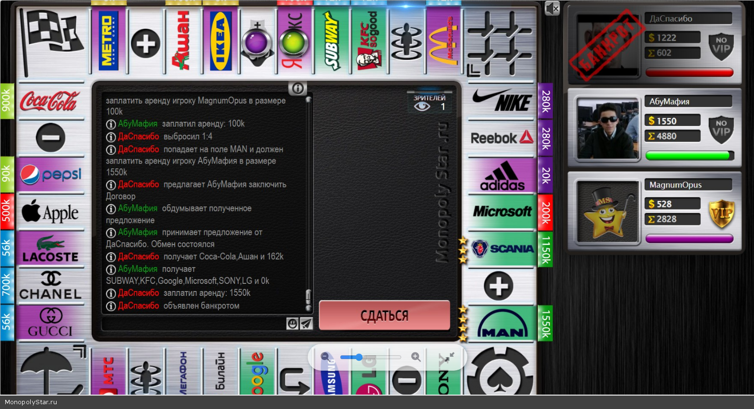Adjust the board zoom slider
Image resolution: width=754 pixels, height=409 pixels.
[370, 357]
